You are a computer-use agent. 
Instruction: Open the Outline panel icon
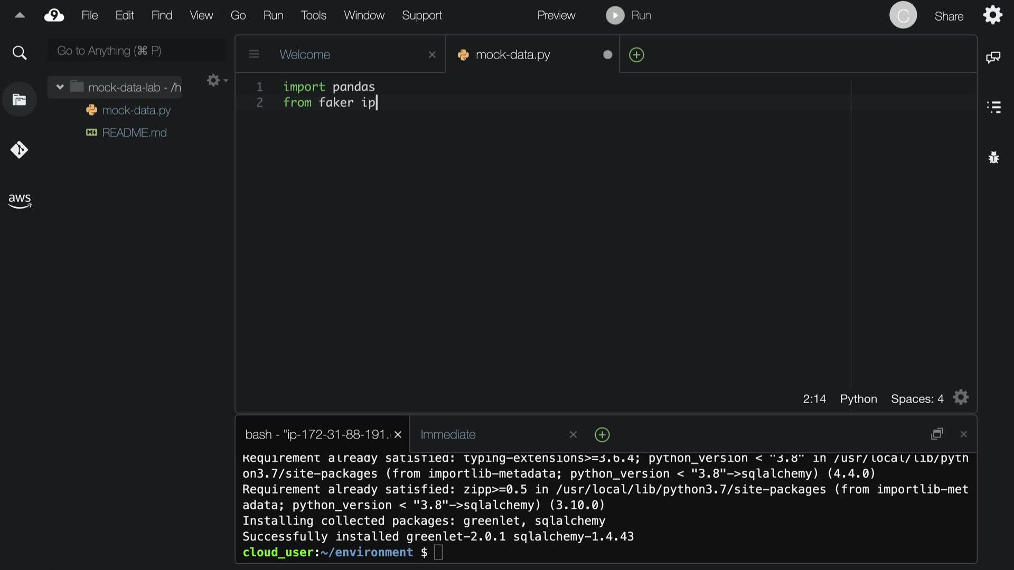click(x=993, y=107)
